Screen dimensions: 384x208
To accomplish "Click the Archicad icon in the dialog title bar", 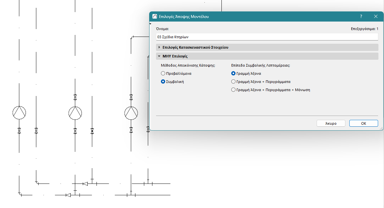I will click(x=154, y=16).
